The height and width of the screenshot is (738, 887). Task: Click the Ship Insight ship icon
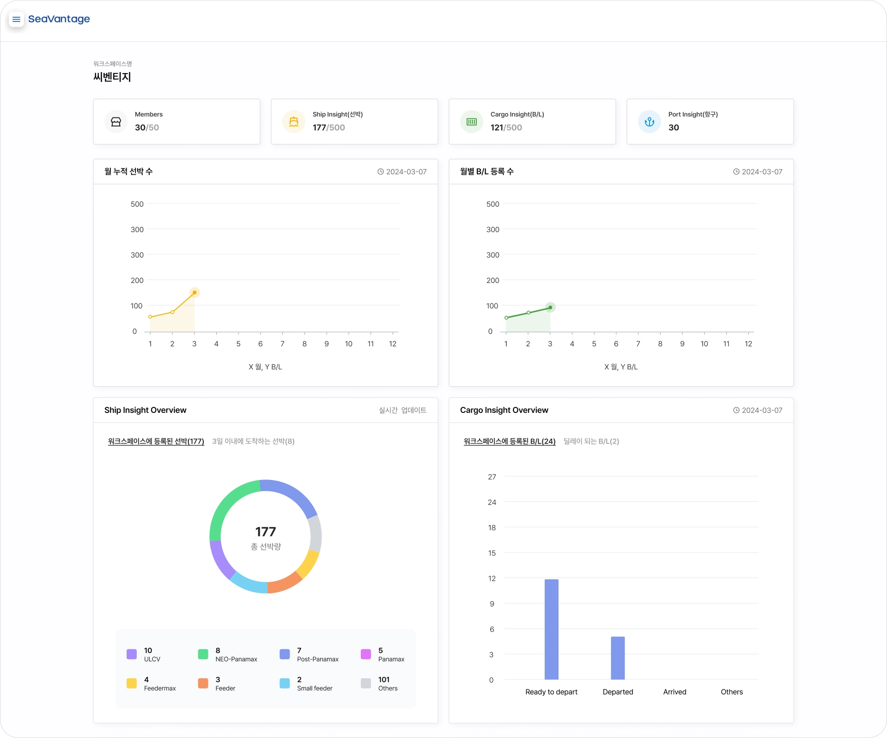pos(294,122)
